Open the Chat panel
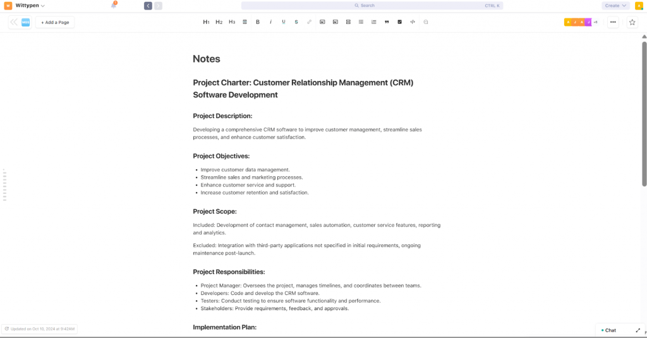Viewport: 647px width, 338px height. pyautogui.click(x=609, y=330)
